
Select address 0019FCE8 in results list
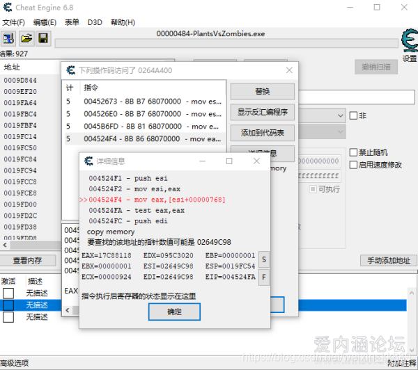[20, 193]
